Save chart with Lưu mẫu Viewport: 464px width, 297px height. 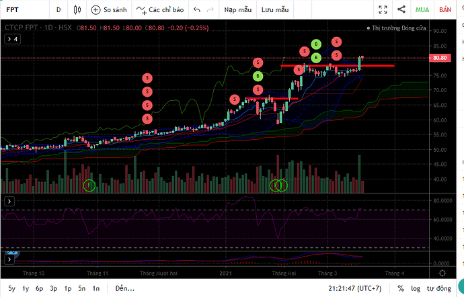(275, 10)
